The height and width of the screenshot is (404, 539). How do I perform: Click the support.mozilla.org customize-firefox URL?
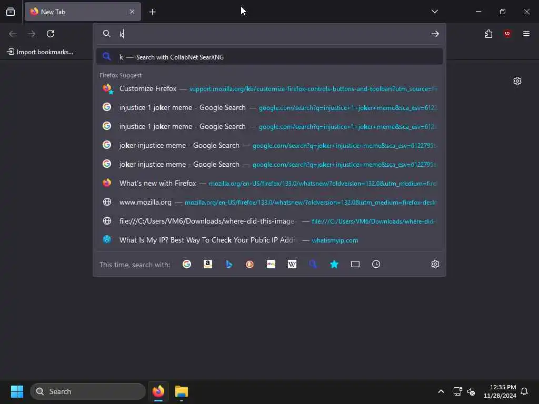point(313,89)
